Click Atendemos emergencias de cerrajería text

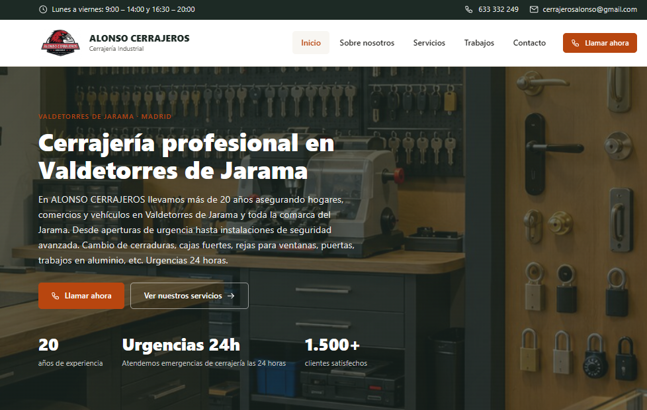(x=204, y=363)
